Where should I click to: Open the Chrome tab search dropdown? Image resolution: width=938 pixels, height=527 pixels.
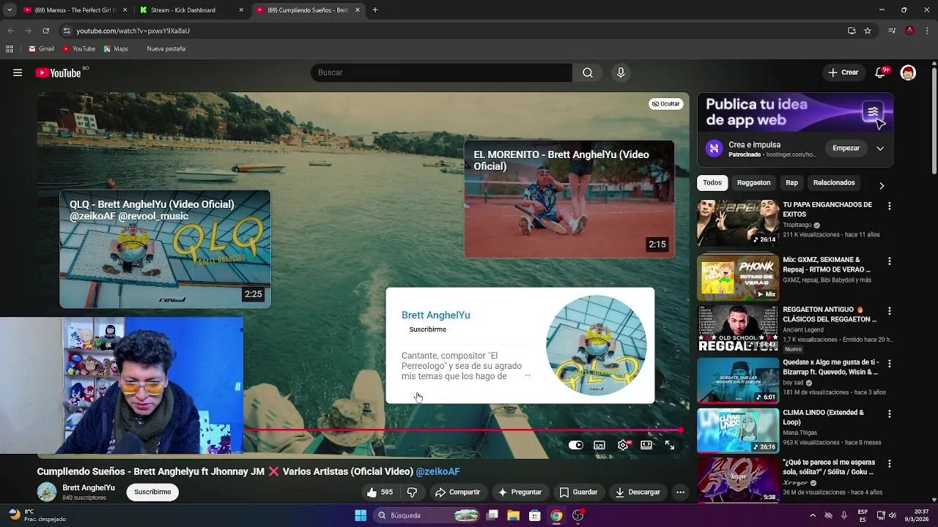[10, 10]
